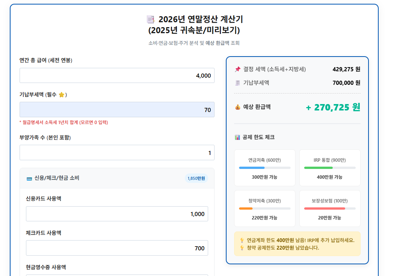The height and width of the screenshot is (276, 402).
Task: Click the 신용카드 사용액 input field
Action: coord(117,214)
